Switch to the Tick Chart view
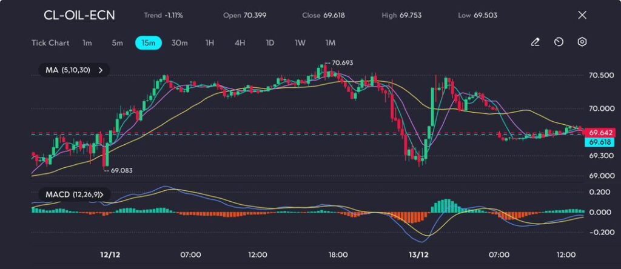 (50, 43)
